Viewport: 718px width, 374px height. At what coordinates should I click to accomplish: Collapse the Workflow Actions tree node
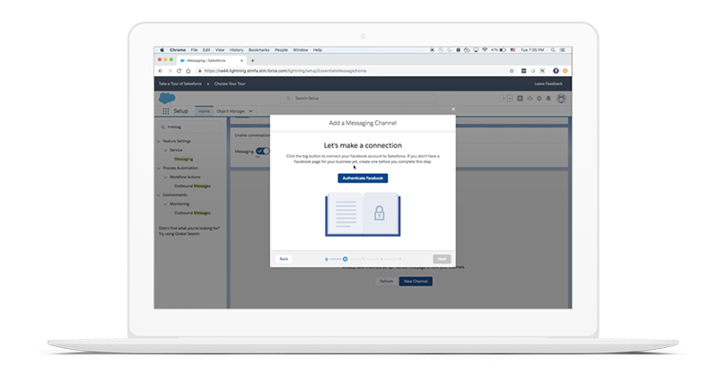(166, 178)
